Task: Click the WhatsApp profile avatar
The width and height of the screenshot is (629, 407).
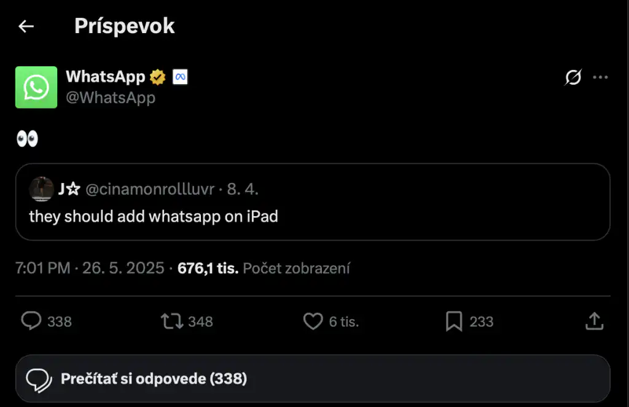Action: pos(36,87)
